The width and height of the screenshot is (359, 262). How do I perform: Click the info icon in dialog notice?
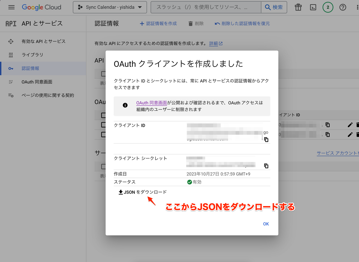click(x=125, y=105)
